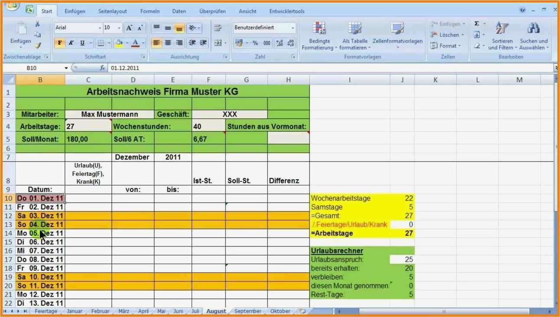
Task: Open the Benutzerdefiniert number format dropdown
Action: tap(293, 28)
